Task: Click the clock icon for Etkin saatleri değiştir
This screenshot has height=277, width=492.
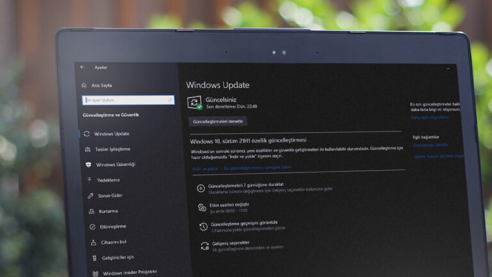Action: [x=202, y=207]
